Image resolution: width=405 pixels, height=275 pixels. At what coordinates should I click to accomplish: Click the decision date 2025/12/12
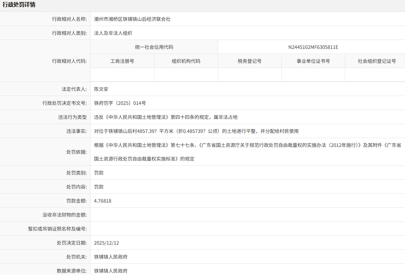tap(106, 243)
